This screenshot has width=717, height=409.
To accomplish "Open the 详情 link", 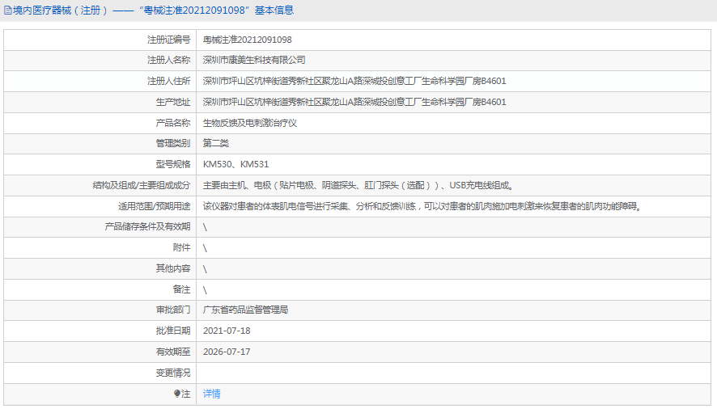I will pyautogui.click(x=212, y=394).
